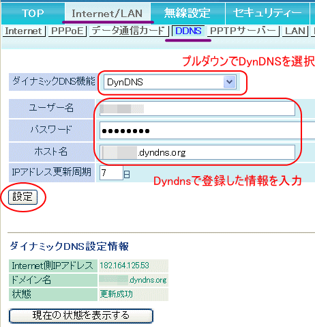315x327 pixels.
Task: Click the IPアドレス更新周期 days box
Action: [x=111, y=173]
